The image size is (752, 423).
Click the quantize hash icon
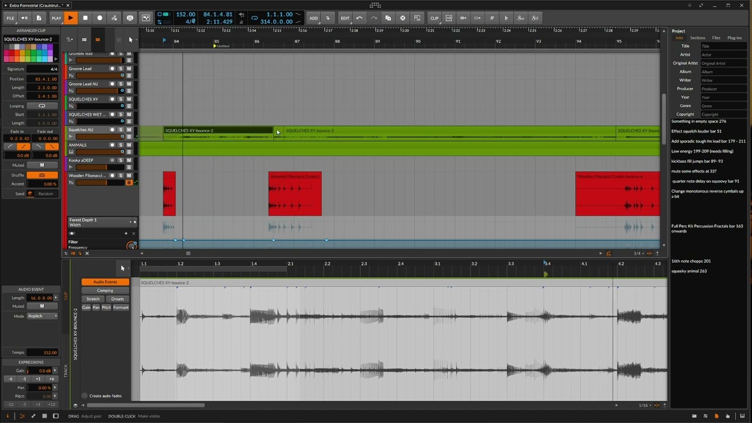[492, 18]
